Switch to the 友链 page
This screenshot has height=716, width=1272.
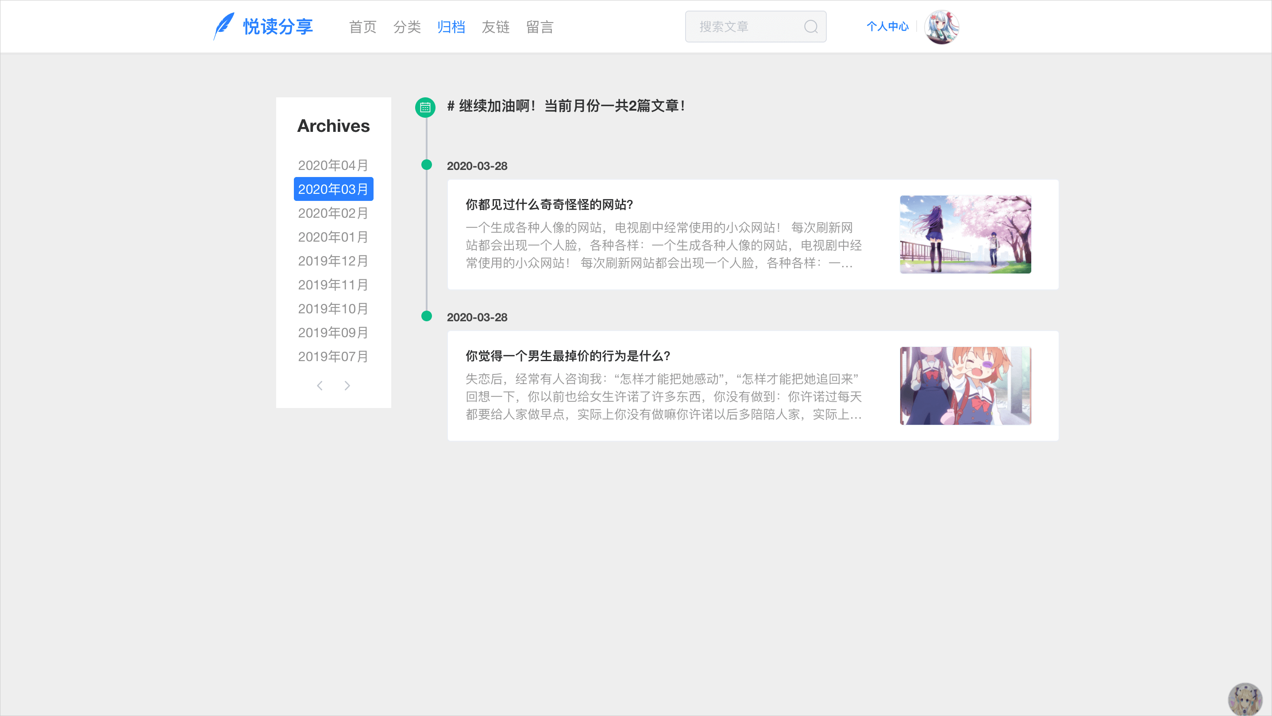[x=495, y=27]
